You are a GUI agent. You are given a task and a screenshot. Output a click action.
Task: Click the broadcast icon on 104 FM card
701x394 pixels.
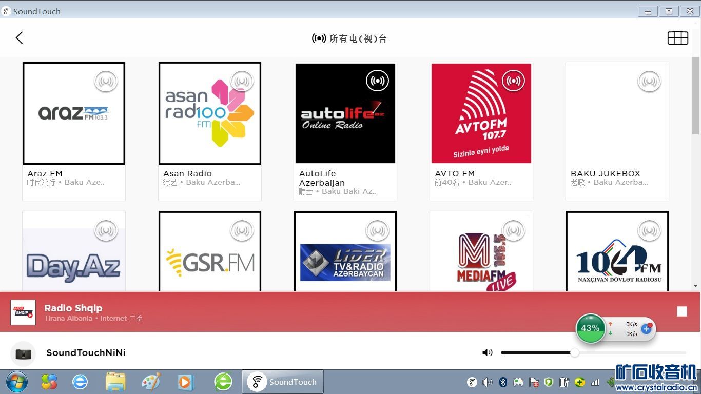649,230
